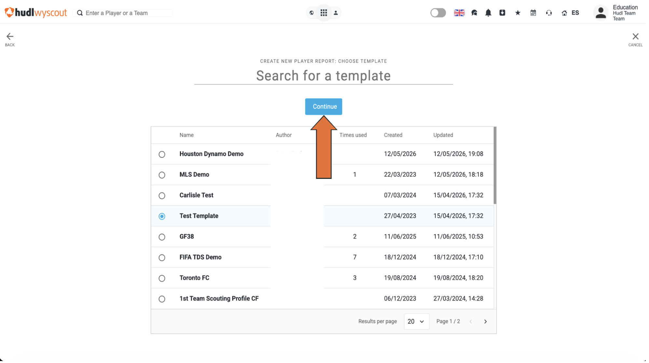Screen dimensions: 649x363
Task: Open the globe view icon in header
Action: [311, 13]
